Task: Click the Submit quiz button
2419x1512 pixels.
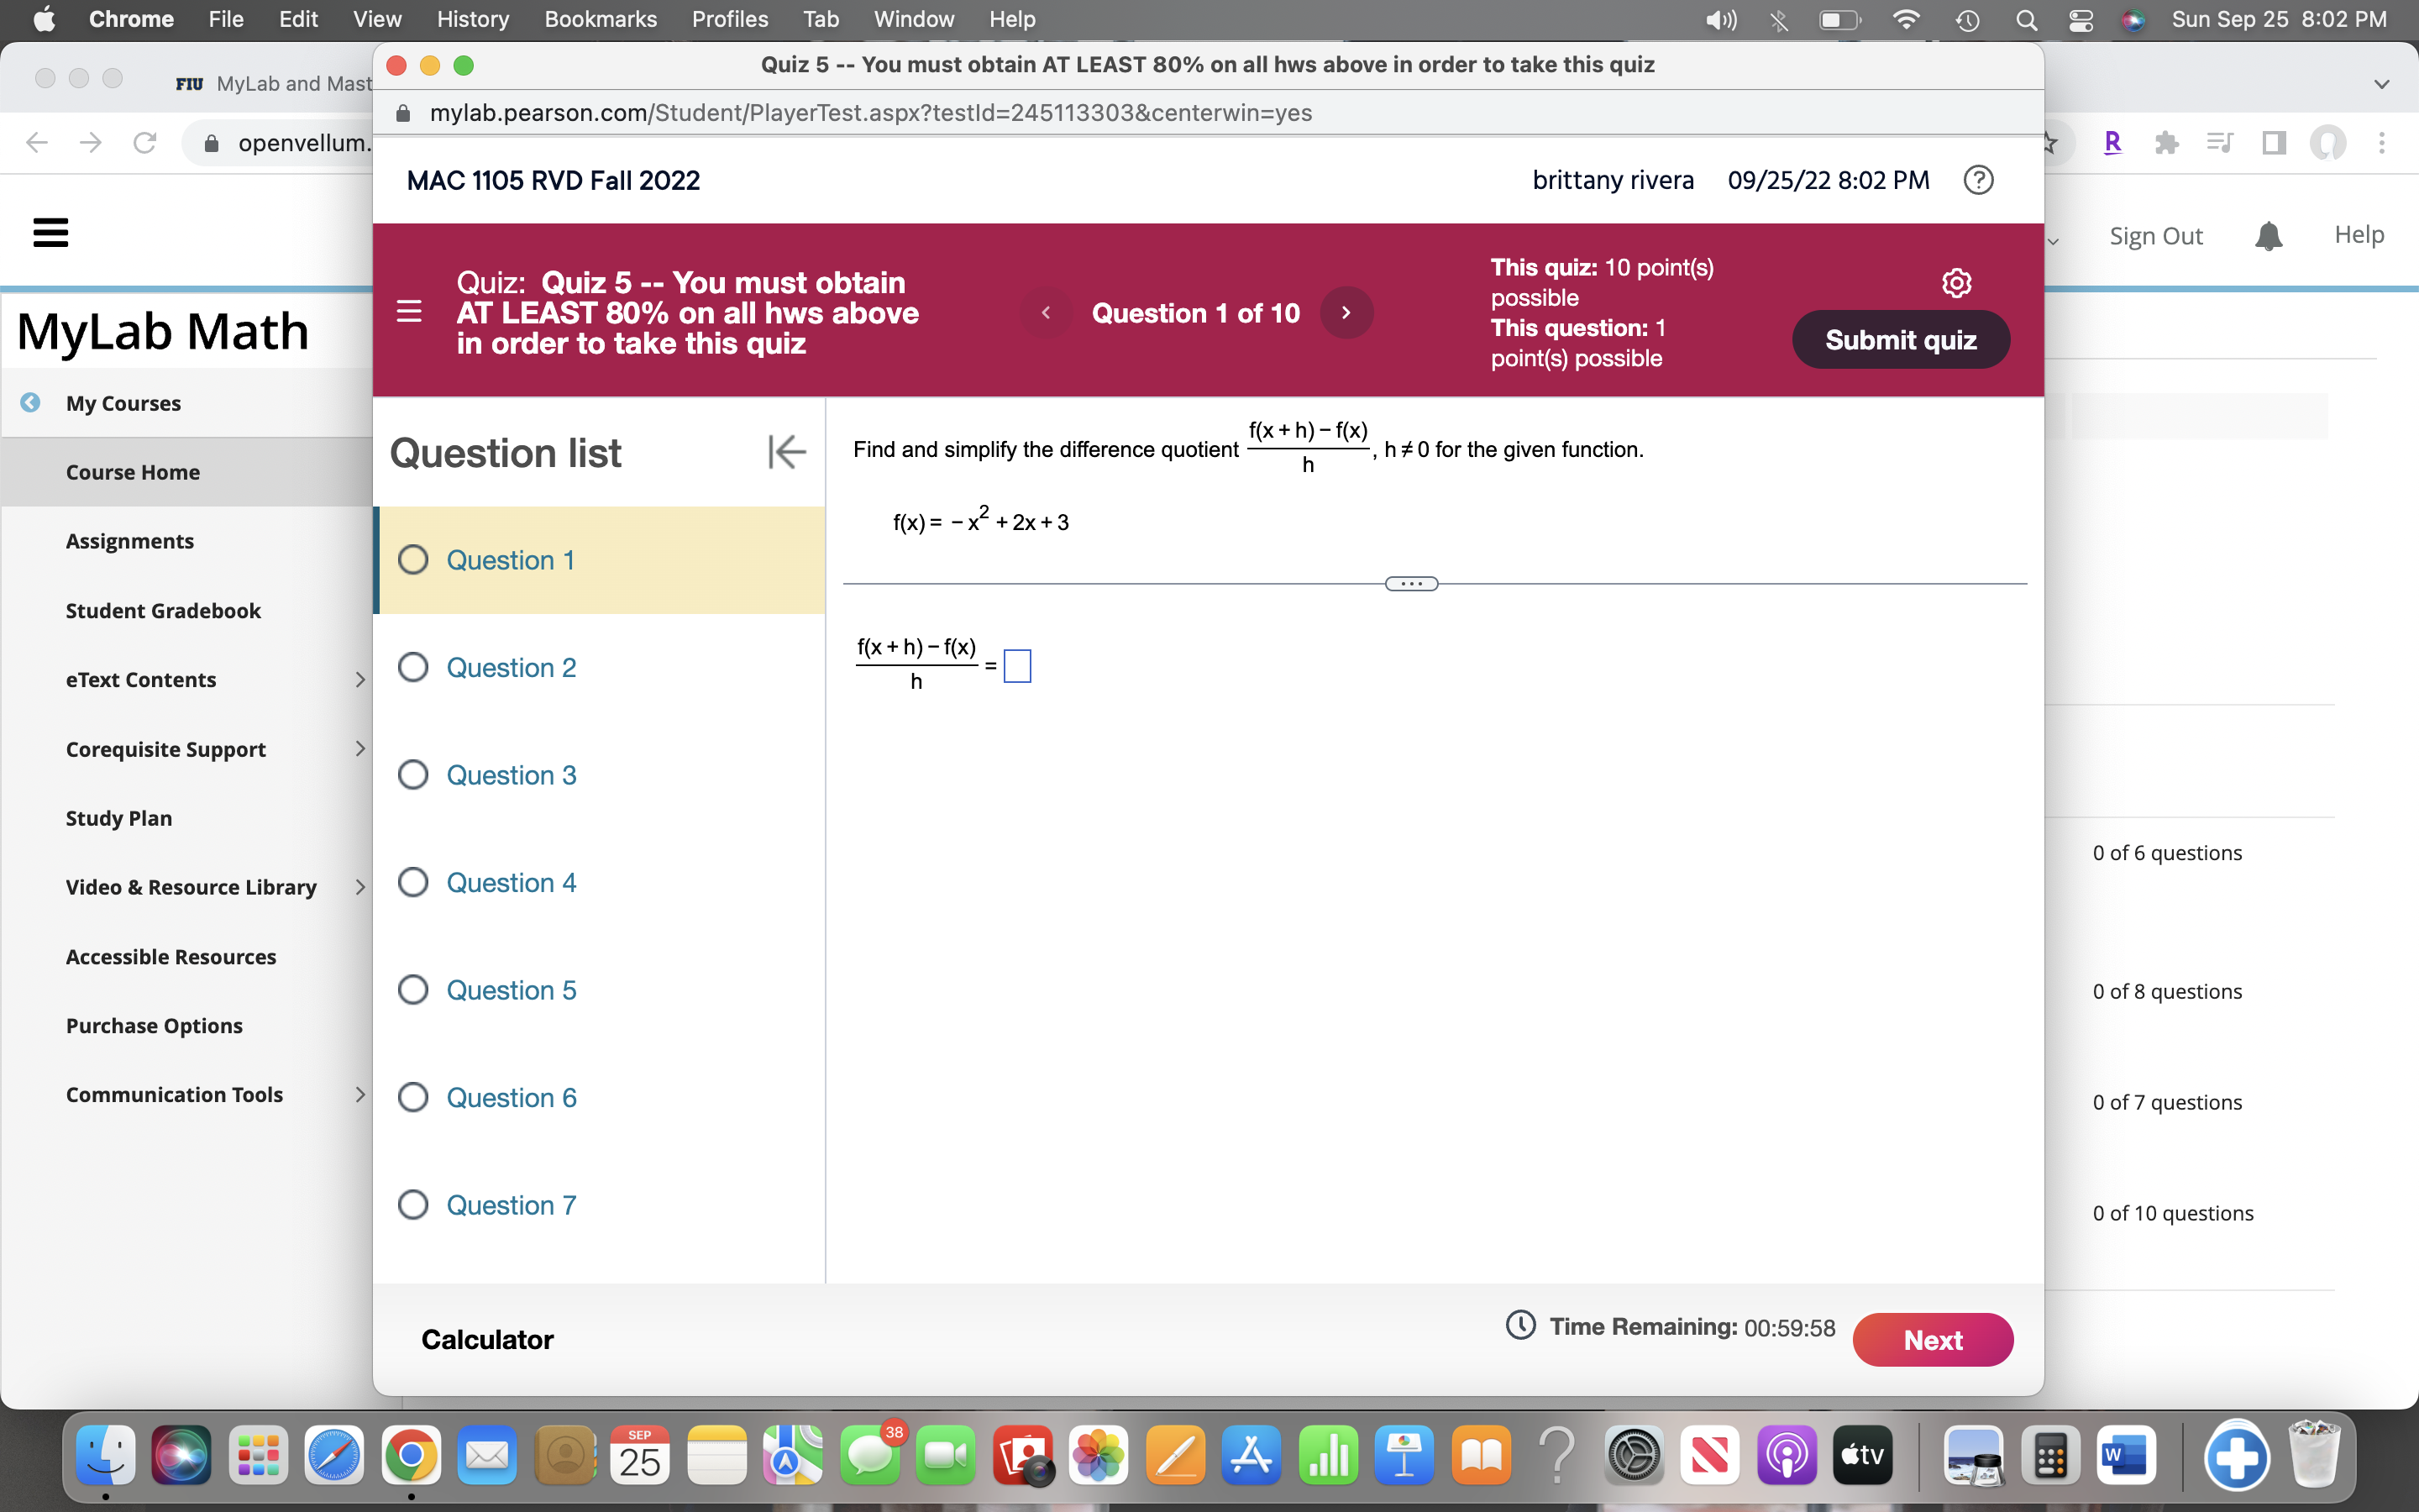Action: [x=1900, y=340]
